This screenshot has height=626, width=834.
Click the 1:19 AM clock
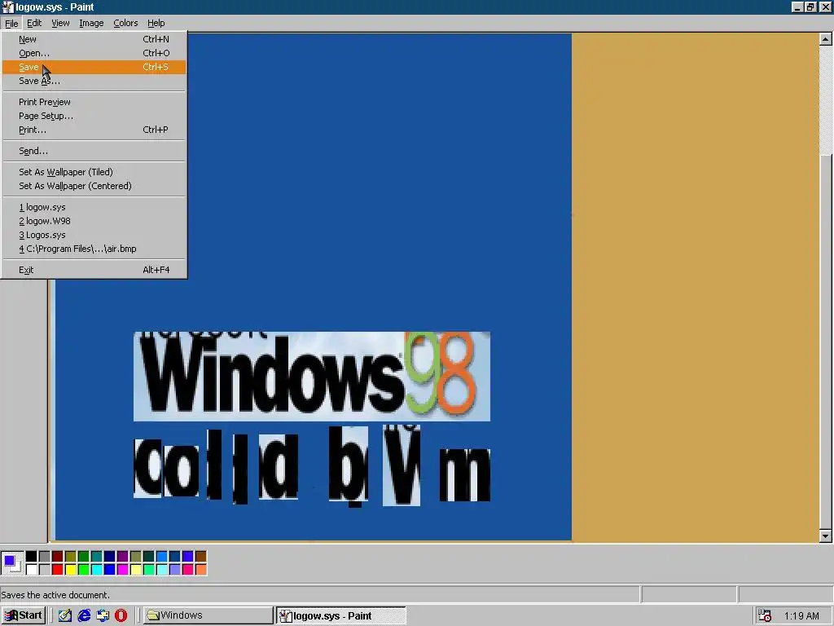(x=801, y=615)
